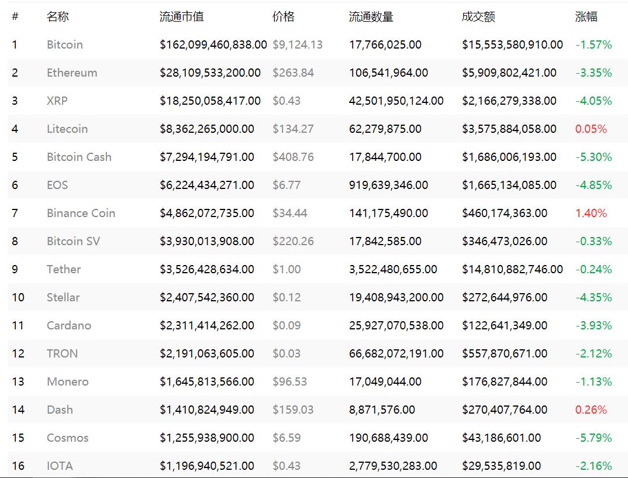This screenshot has height=478, width=628.
Task: Click Bitcoin price $9,124.13
Action: [298, 44]
